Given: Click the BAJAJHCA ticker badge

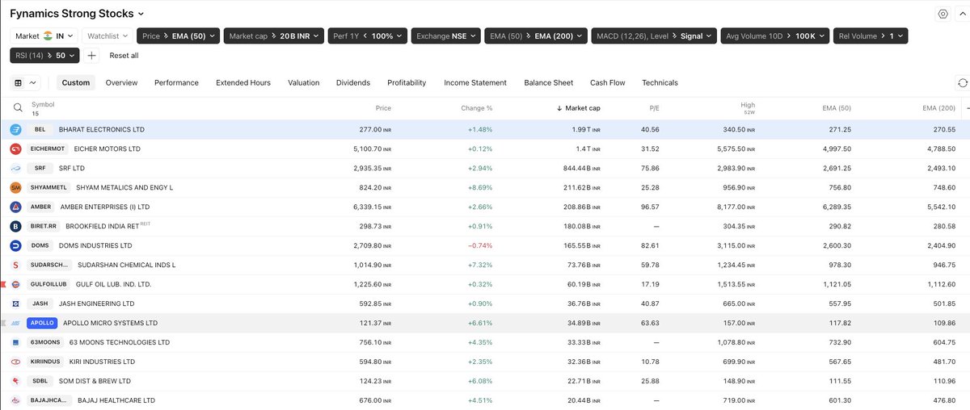Looking at the screenshot, I should tap(48, 400).
